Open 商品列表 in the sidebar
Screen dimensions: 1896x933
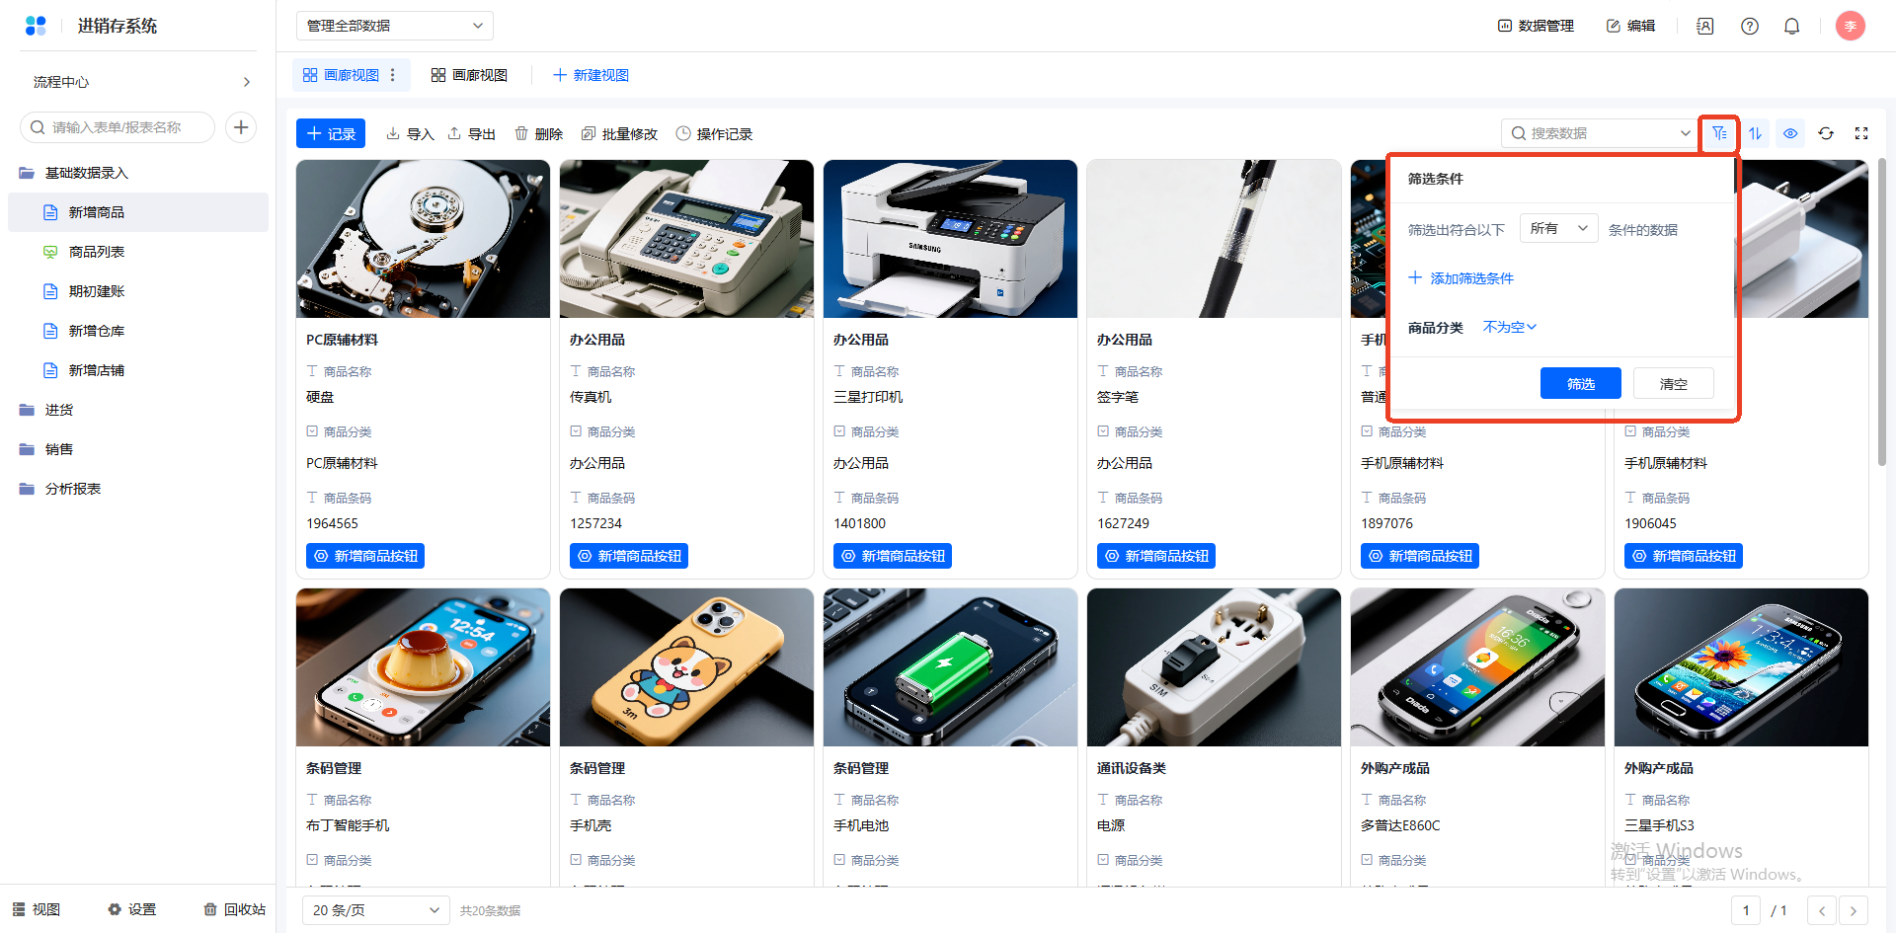pyautogui.click(x=97, y=252)
